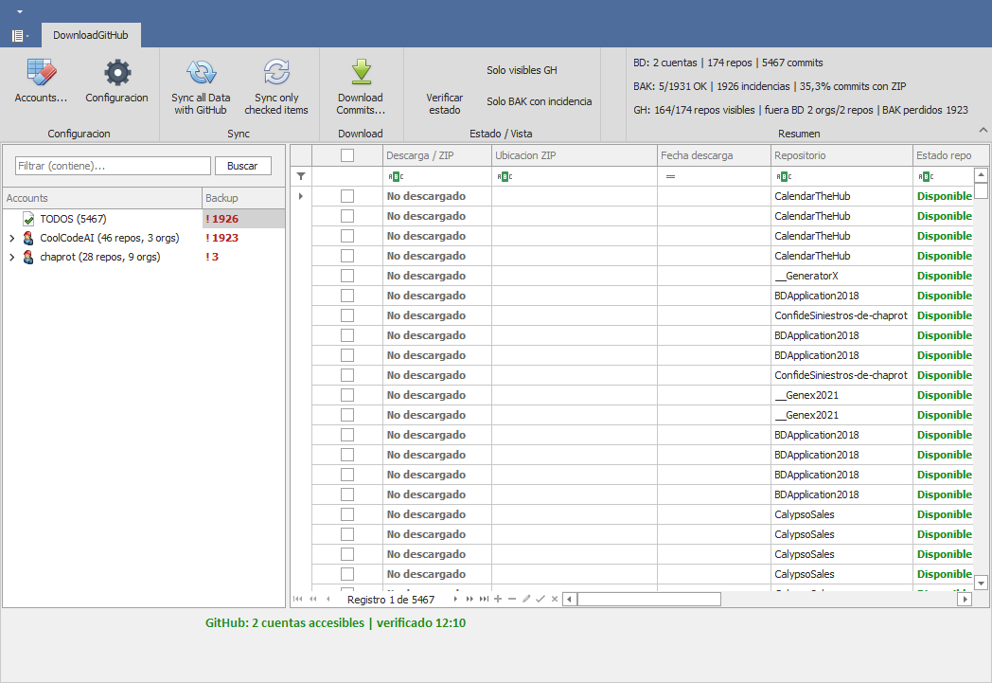The height and width of the screenshot is (683, 992).
Task: Expand the chaprot account node
Action: [12, 257]
